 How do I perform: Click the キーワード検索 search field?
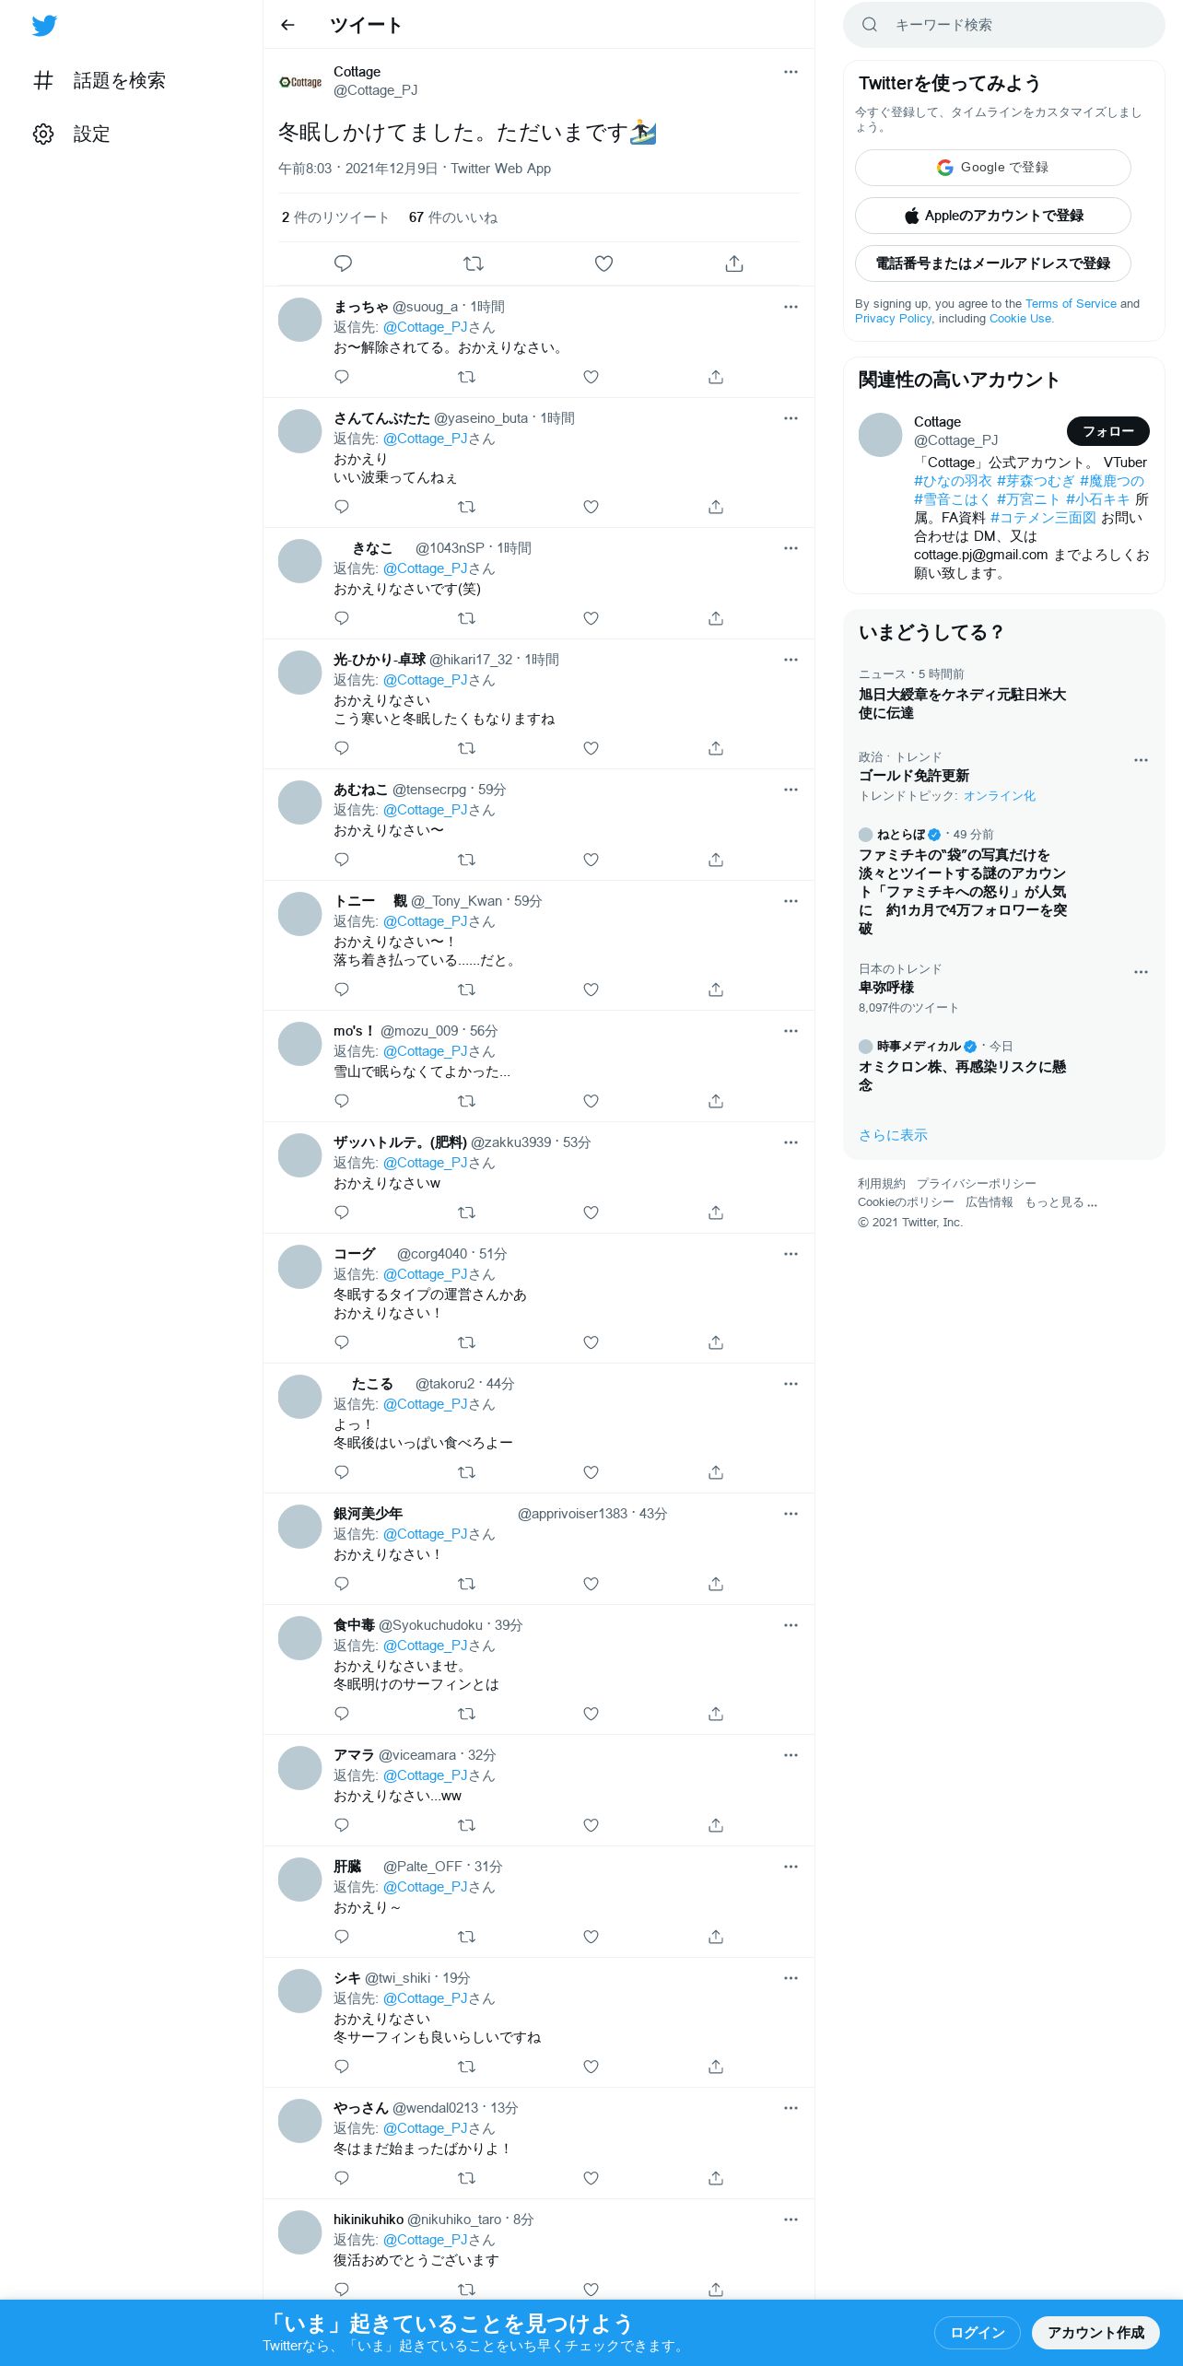click(1004, 25)
